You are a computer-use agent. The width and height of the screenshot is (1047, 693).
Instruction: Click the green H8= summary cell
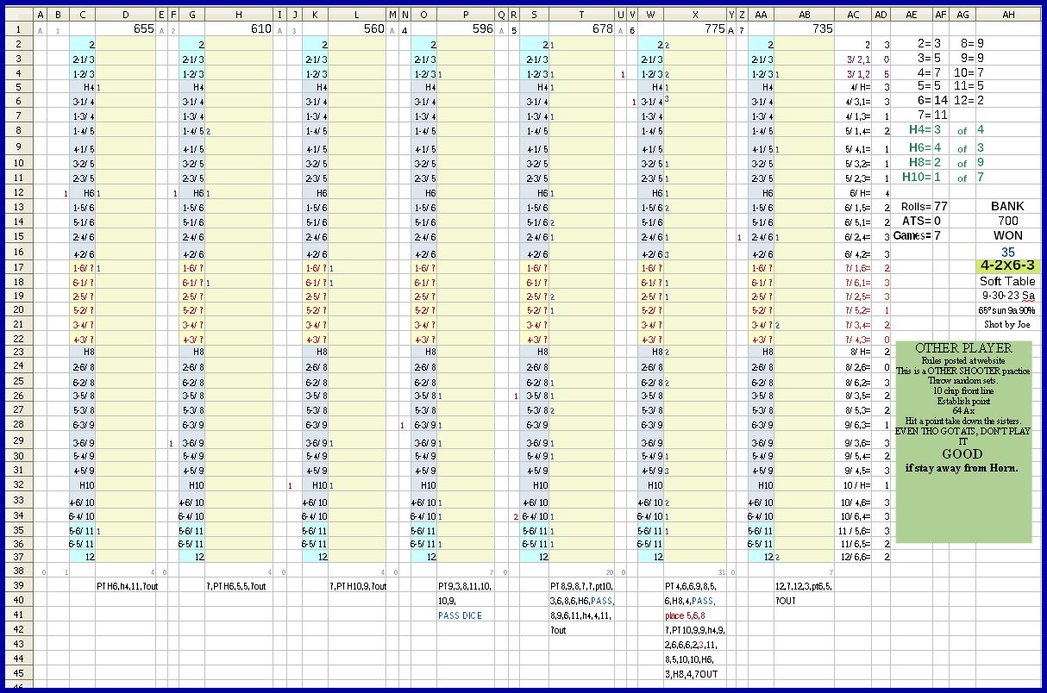click(912, 162)
